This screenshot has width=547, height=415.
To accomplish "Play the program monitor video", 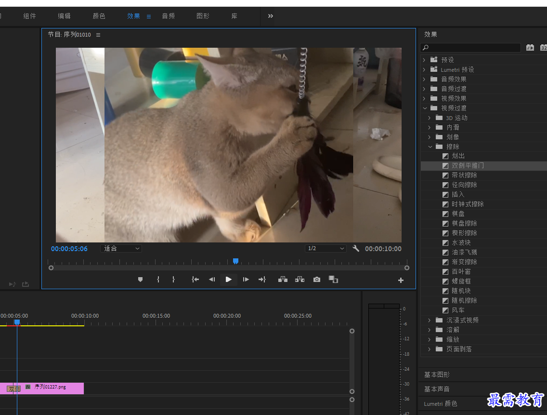I will (x=229, y=280).
